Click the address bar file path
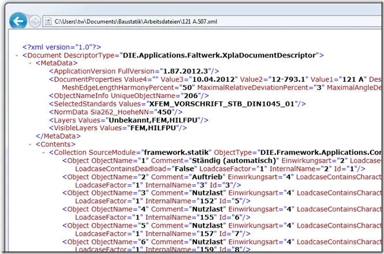 [x=136, y=21]
